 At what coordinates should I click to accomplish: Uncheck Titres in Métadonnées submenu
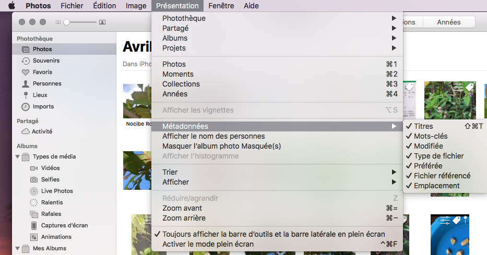(x=445, y=126)
